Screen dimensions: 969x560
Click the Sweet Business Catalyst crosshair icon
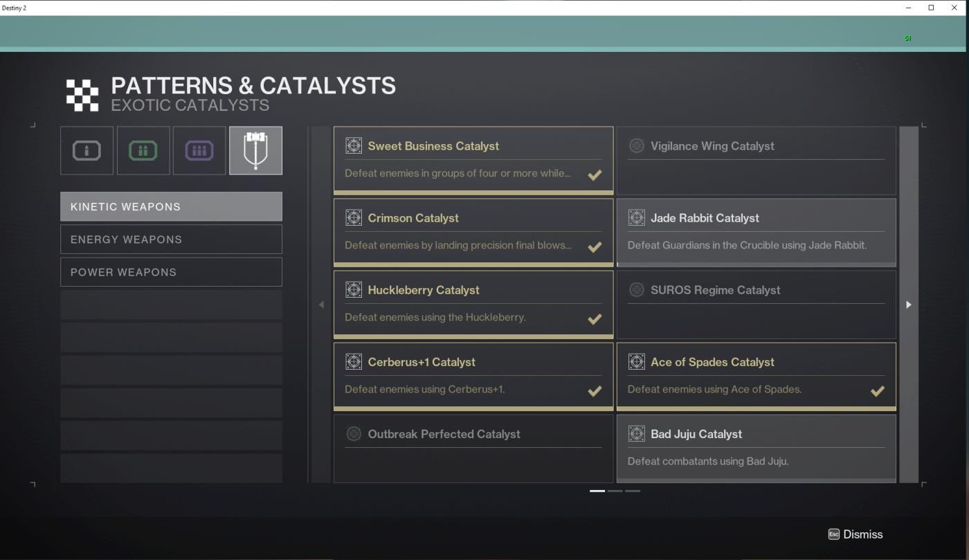tap(354, 146)
